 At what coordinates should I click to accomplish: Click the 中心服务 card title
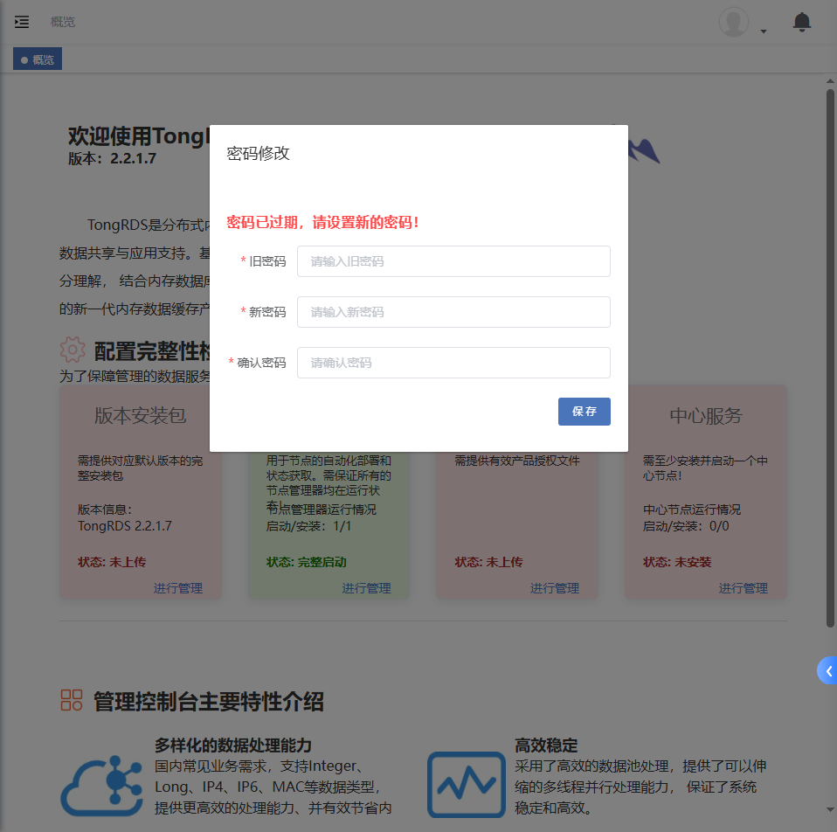point(706,415)
